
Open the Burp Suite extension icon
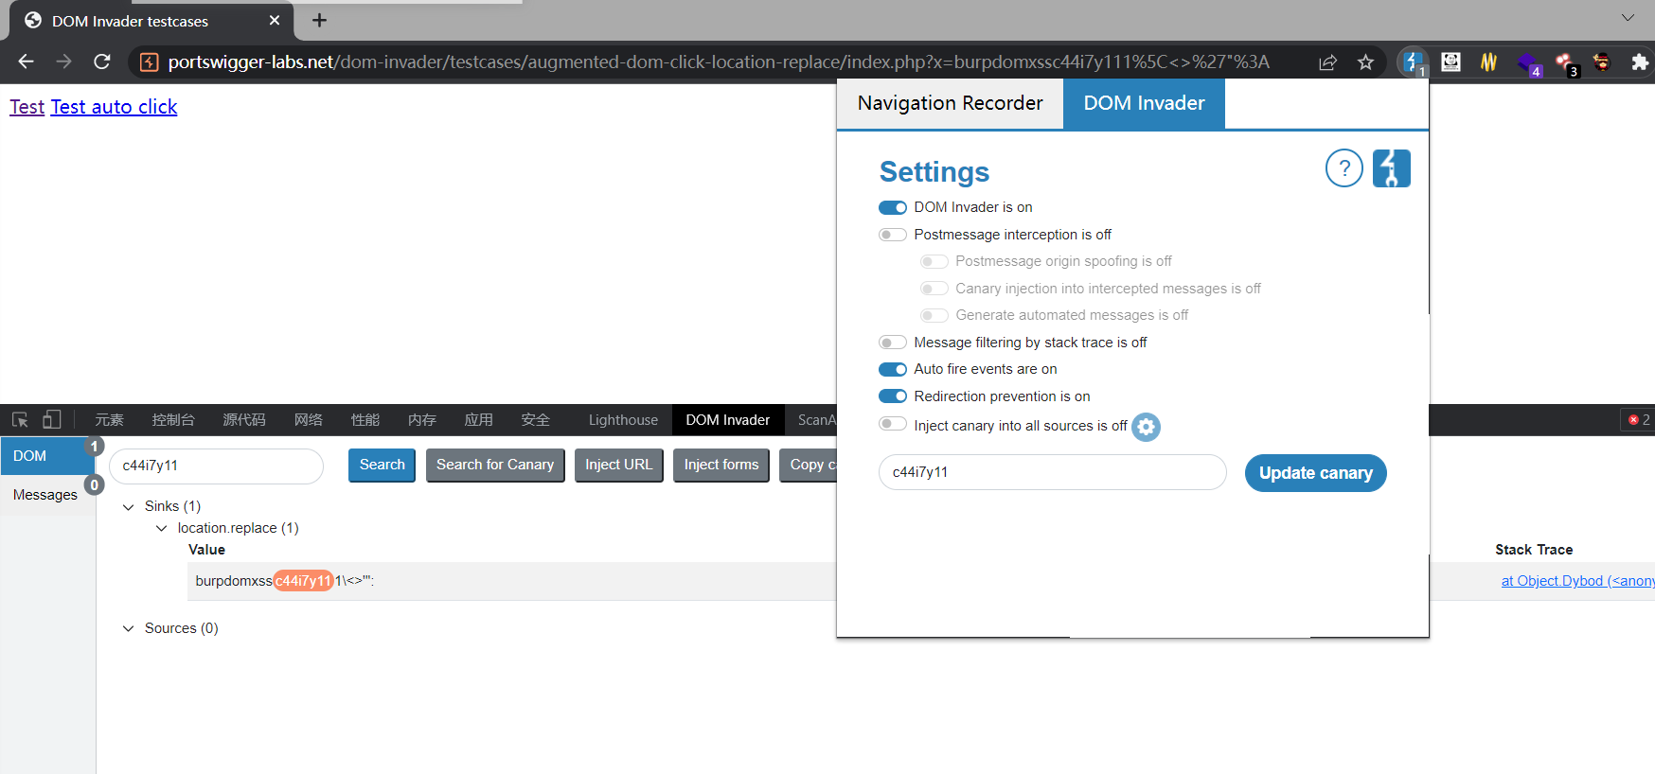coord(1413,62)
